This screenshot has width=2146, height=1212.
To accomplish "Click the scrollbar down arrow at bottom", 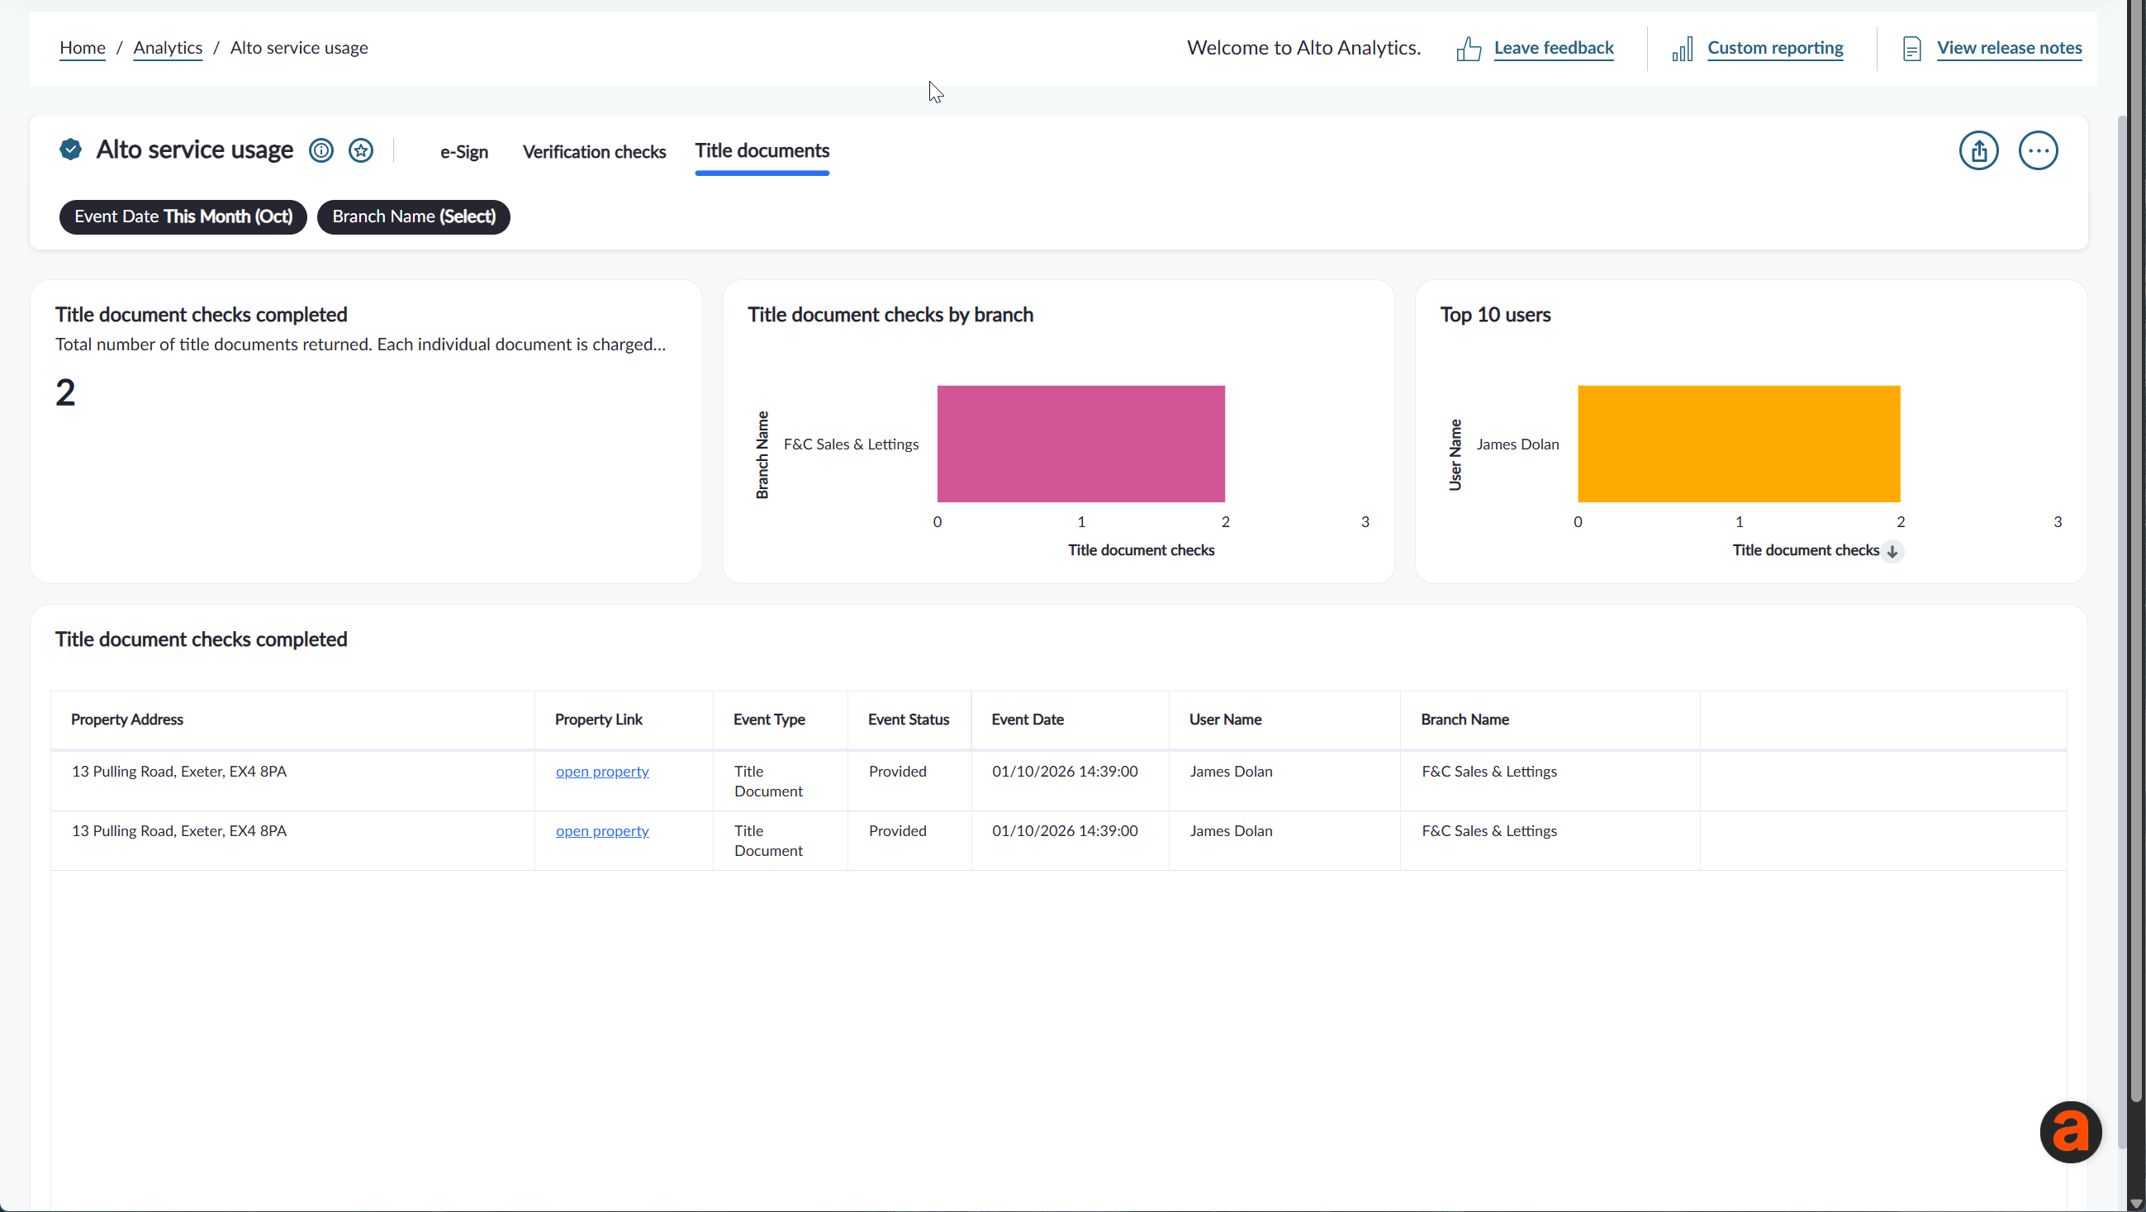I will coord(2134,1203).
